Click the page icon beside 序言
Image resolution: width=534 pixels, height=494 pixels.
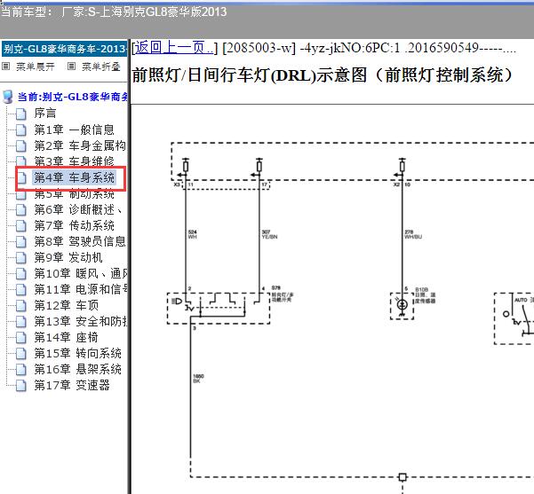(21, 114)
